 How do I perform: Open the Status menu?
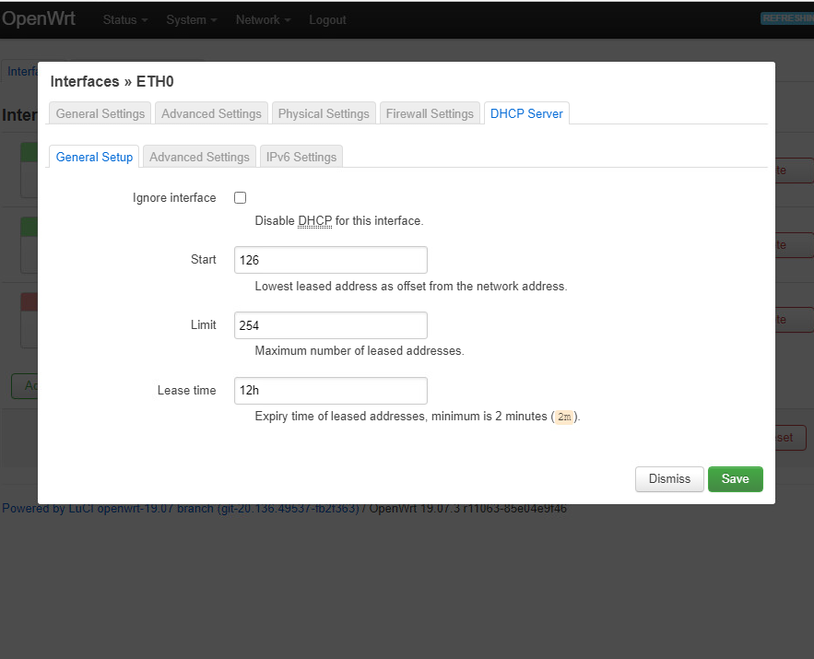(124, 19)
